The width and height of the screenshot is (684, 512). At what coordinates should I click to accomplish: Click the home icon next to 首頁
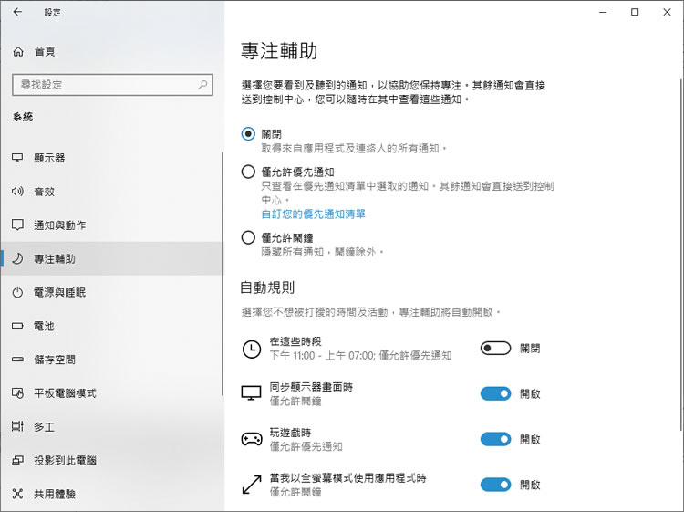pyautogui.click(x=18, y=51)
